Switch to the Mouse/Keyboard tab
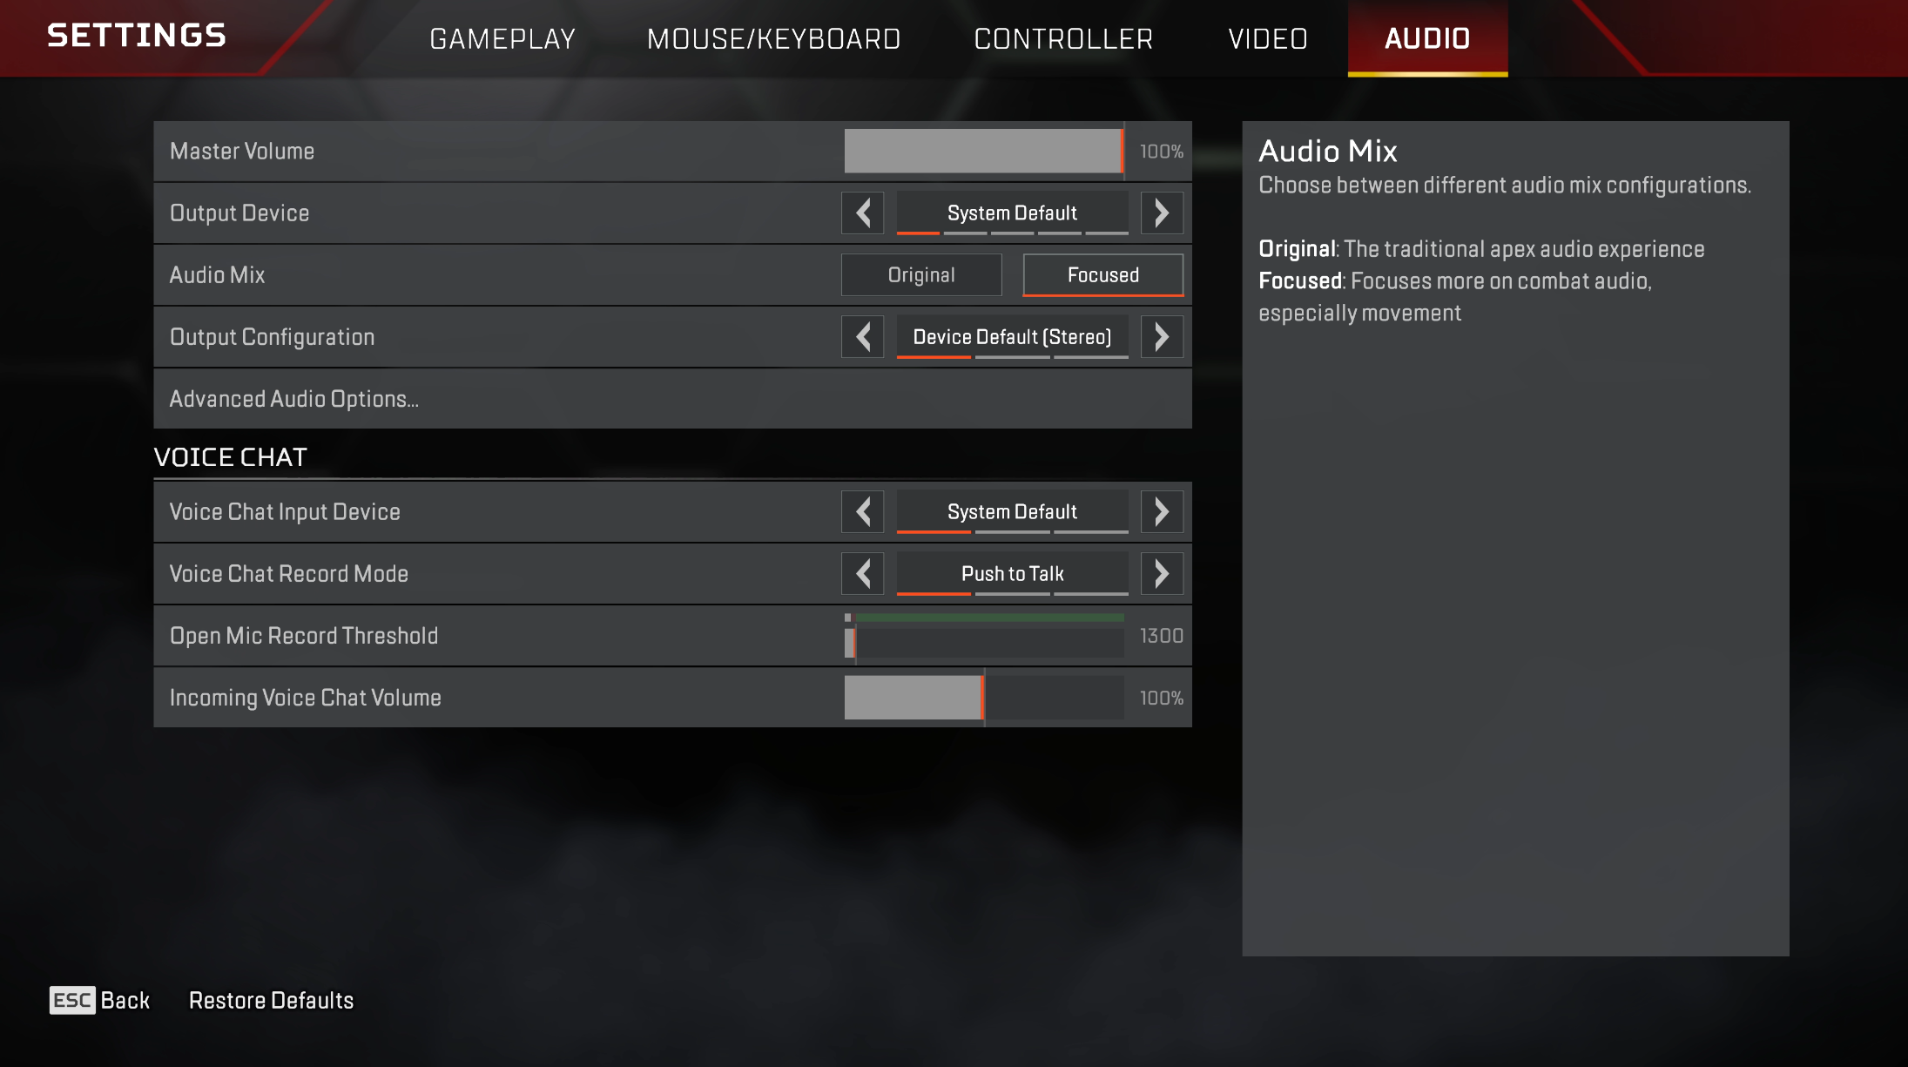The width and height of the screenshot is (1908, 1067). [773, 38]
